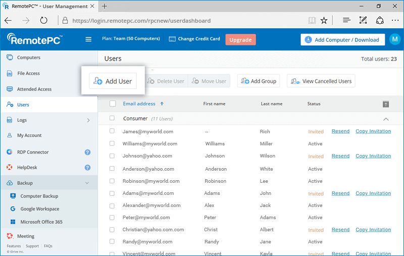Check the box for James@myworld.com
The width and height of the screenshot is (404, 256).
click(x=112, y=131)
